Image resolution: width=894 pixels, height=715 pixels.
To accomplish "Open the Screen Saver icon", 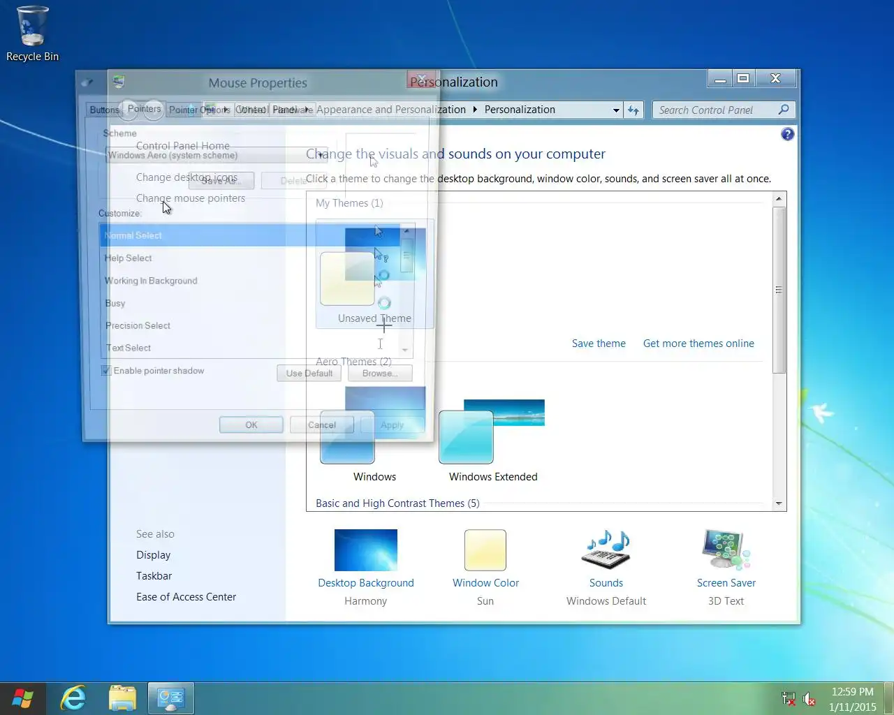I will pyautogui.click(x=726, y=550).
